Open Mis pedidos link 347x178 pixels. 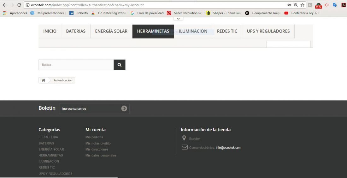(x=94, y=137)
